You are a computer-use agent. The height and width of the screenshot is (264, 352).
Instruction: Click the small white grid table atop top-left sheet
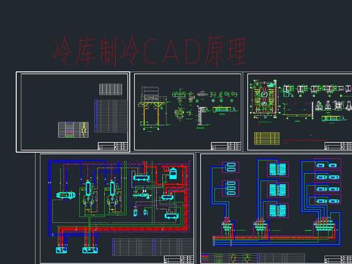pyautogui.click(x=111, y=89)
